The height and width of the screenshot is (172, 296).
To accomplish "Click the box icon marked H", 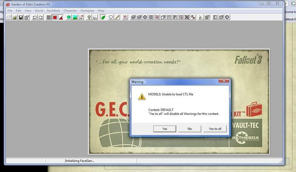I will click(139, 17).
